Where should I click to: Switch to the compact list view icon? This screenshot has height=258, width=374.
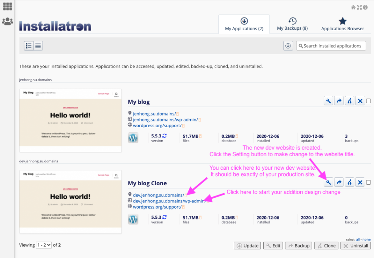[x=38, y=45]
